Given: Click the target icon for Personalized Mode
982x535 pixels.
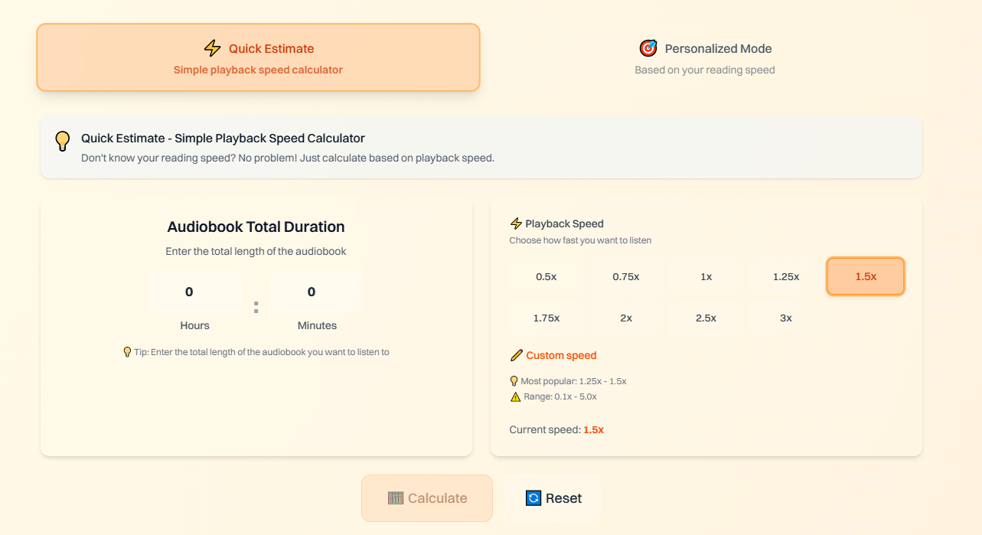Looking at the screenshot, I should [x=648, y=48].
